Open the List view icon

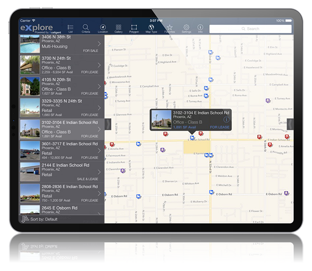(x=70, y=28)
